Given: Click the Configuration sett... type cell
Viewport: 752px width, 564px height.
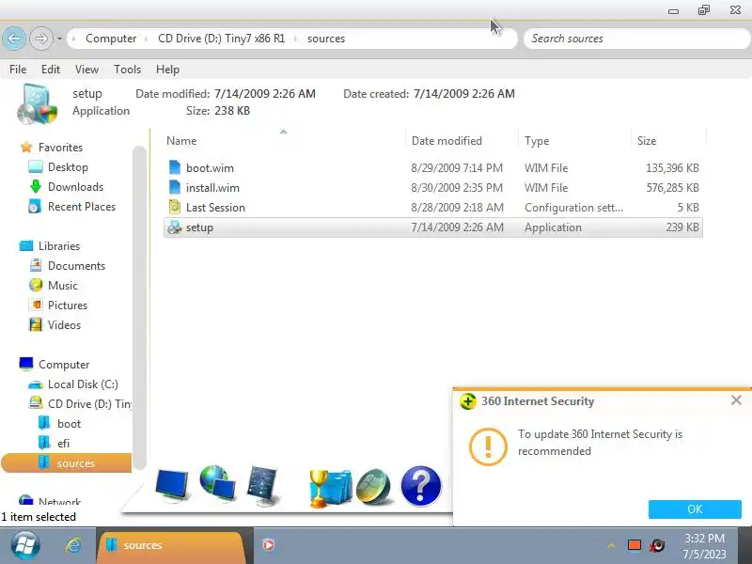Looking at the screenshot, I should [x=573, y=207].
